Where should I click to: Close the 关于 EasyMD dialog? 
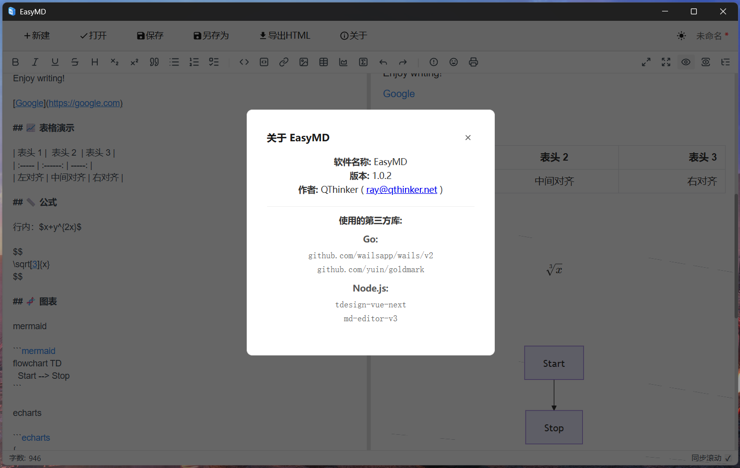[468, 137]
